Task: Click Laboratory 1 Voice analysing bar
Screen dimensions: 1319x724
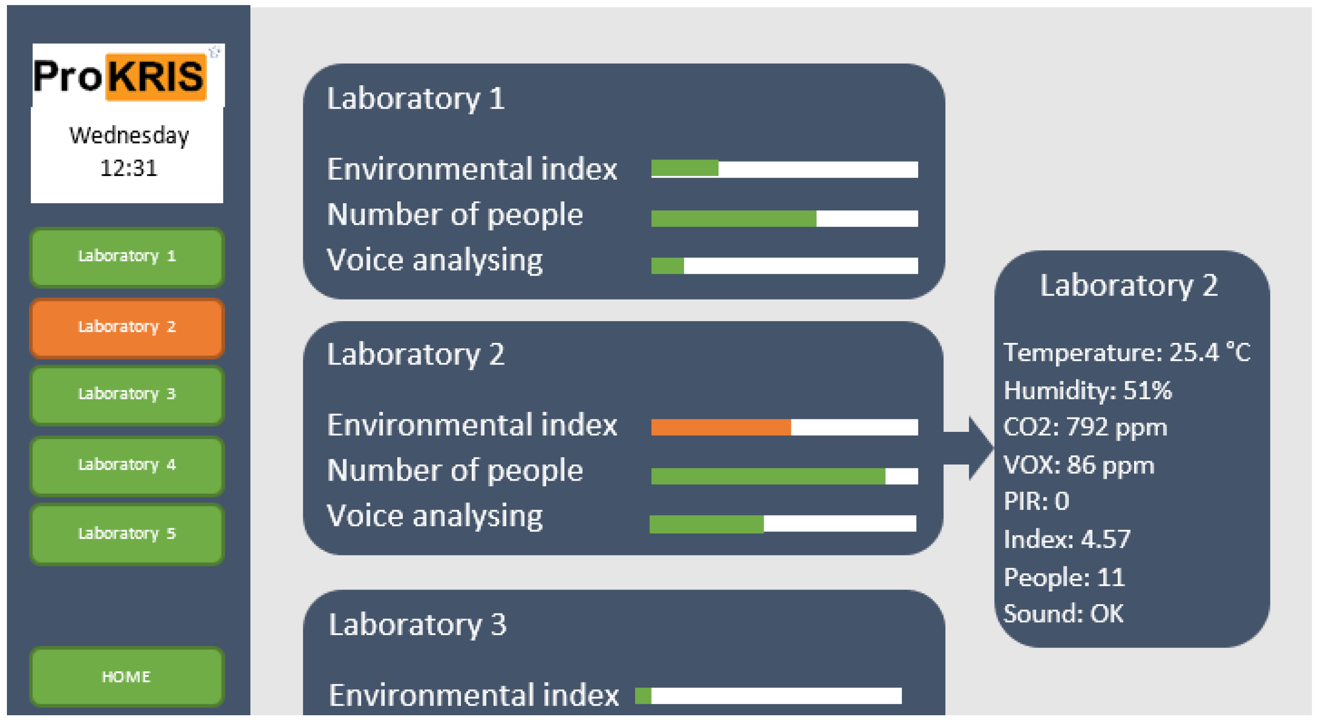Action: [x=784, y=265]
